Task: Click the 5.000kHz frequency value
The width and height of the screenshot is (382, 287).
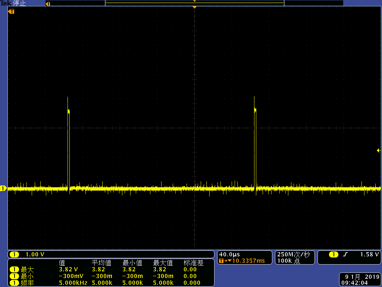Action: click(73, 283)
